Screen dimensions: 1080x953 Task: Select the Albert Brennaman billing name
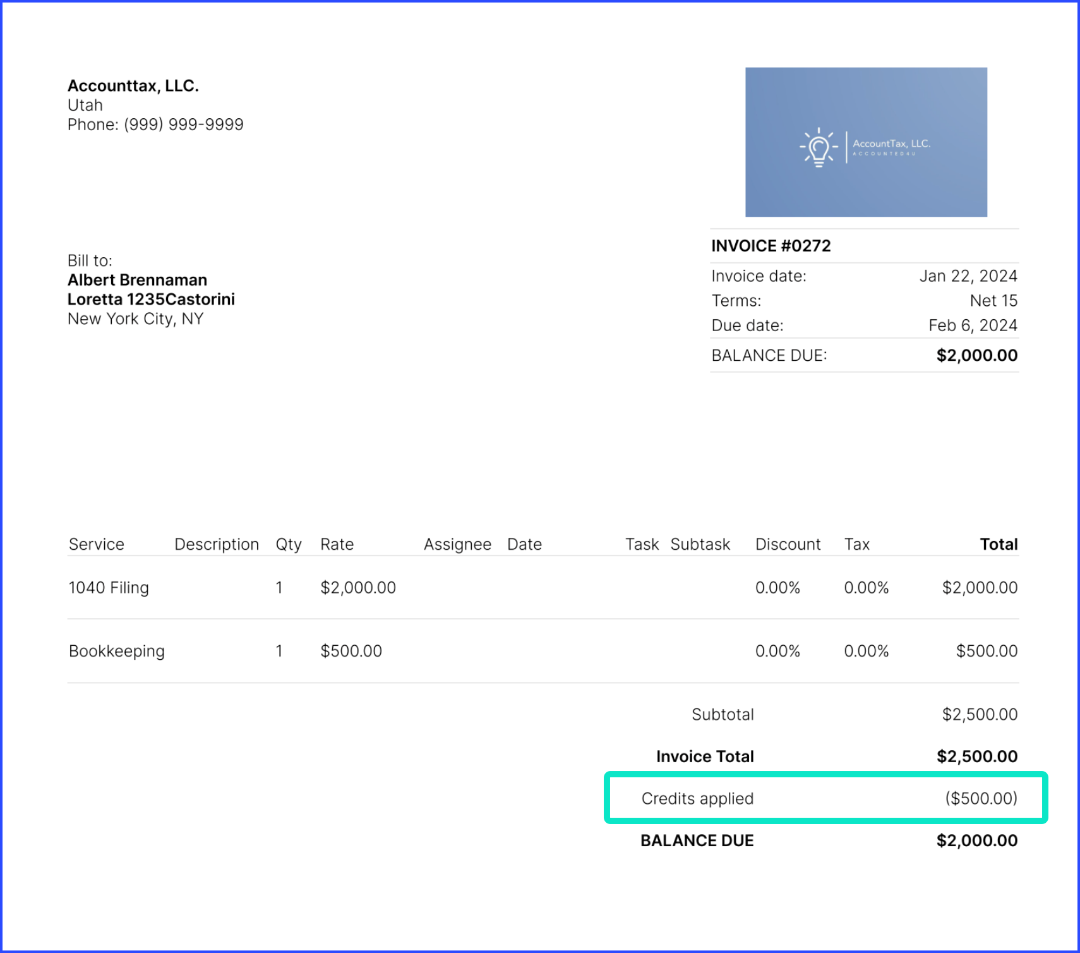point(137,279)
